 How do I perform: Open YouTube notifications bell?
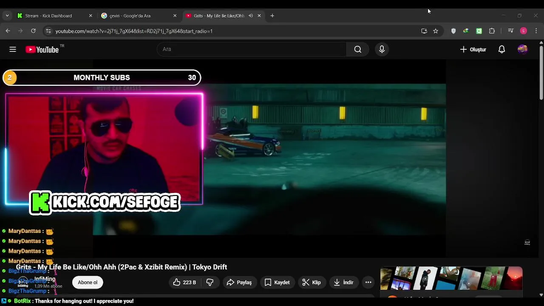coord(501,49)
